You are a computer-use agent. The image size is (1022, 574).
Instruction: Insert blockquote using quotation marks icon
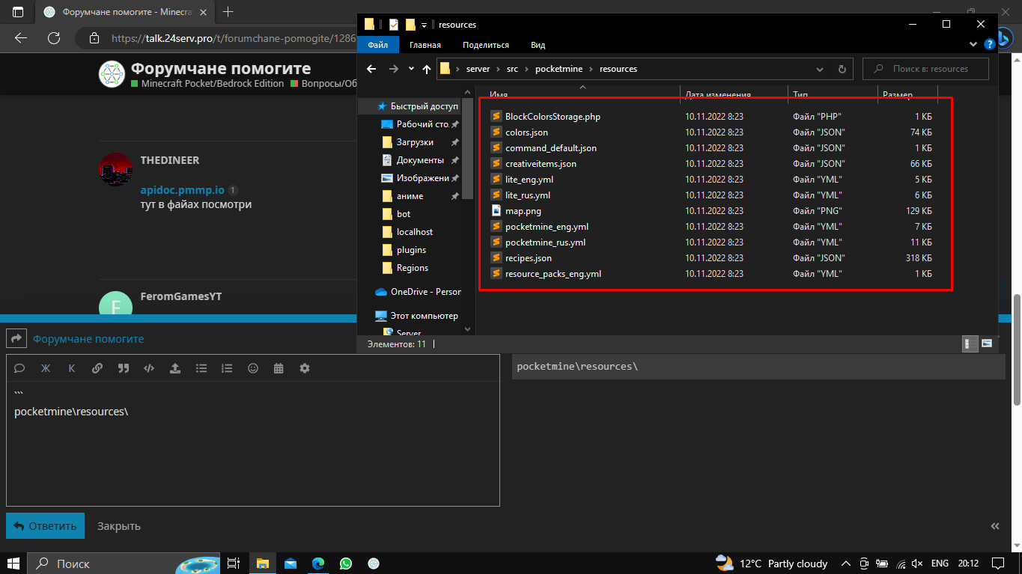point(124,368)
